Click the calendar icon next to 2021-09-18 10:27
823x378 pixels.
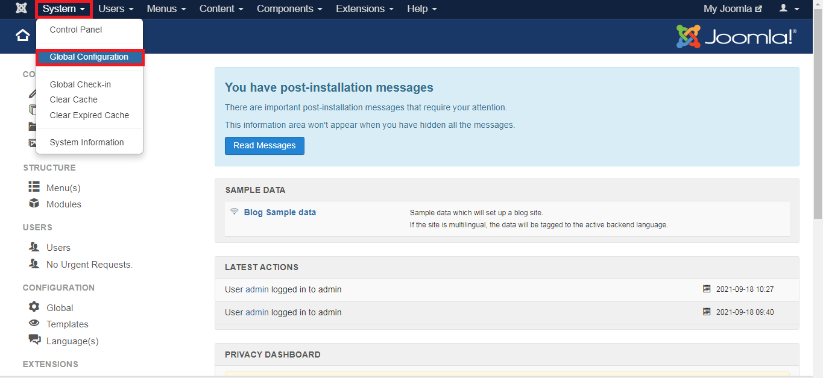(707, 289)
